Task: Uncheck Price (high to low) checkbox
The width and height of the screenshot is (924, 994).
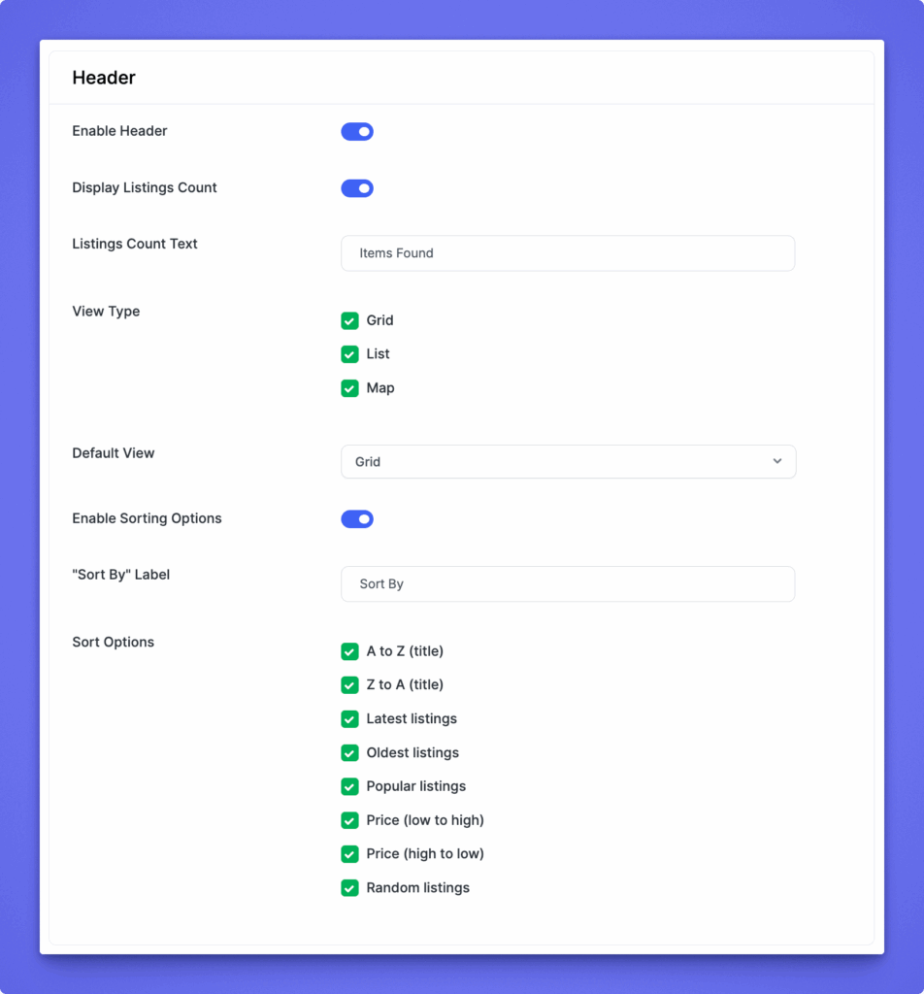Action: (x=350, y=854)
